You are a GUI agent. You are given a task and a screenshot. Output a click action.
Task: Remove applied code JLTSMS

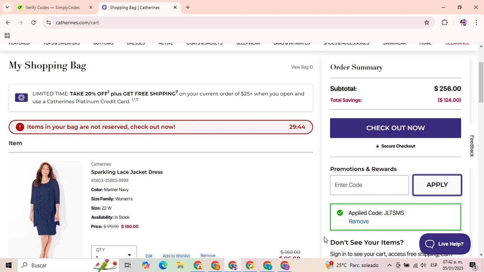pyautogui.click(x=358, y=221)
